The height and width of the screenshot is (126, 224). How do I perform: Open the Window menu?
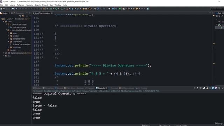click(x=58, y=5)
